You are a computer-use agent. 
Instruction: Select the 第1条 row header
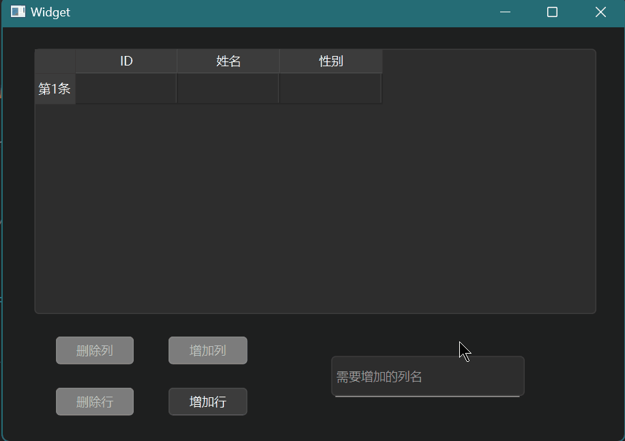coord(55,89)
